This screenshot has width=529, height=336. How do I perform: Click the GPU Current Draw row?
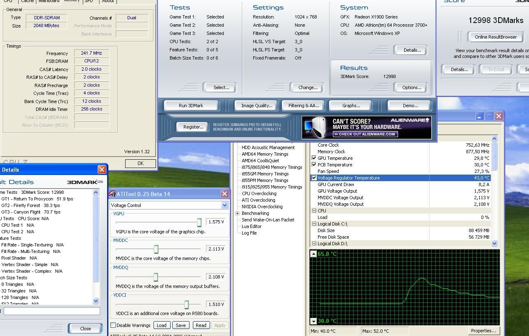click(x=400, y=184)
